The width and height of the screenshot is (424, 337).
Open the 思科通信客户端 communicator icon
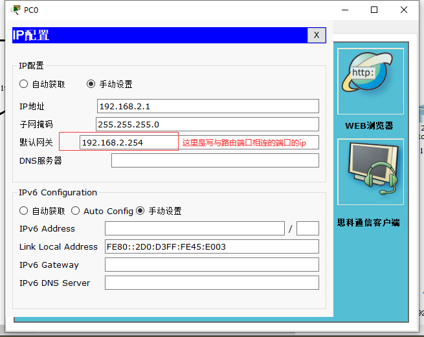pos(370,172)
